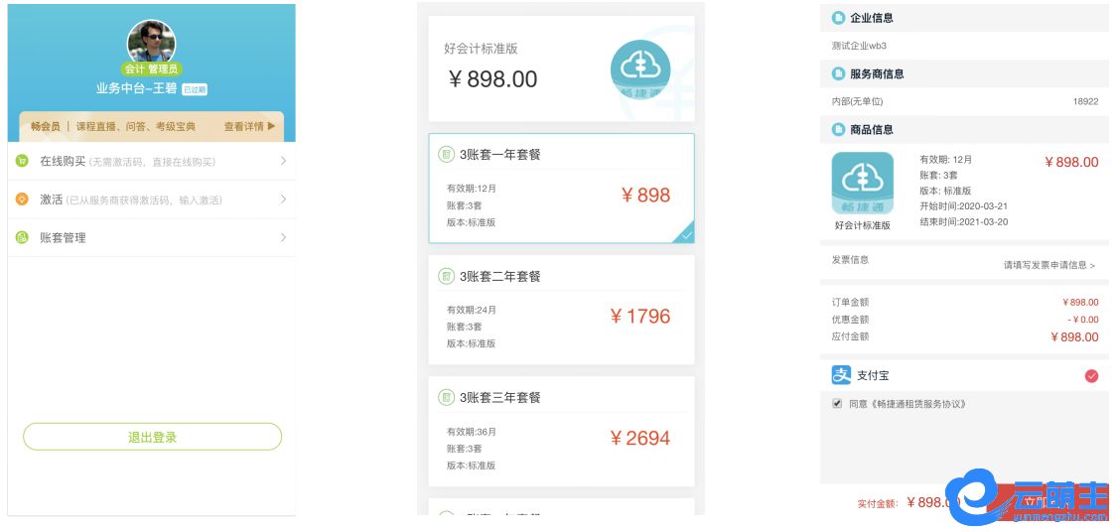This screenshot has width=1118, height=532.
Task: Expand the 激活 row chevron
Action: point(283,199)
